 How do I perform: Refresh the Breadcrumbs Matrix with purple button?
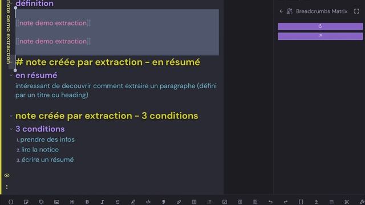coord(320,26)
